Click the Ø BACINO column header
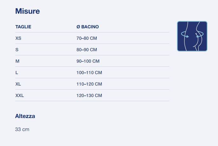The width and height of the screenshot is (218, 146). tap(88, 27)
